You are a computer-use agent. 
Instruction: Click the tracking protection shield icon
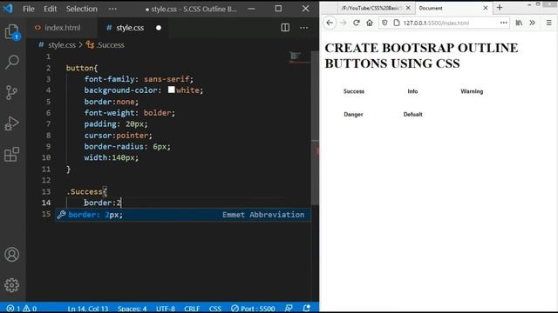384,23
